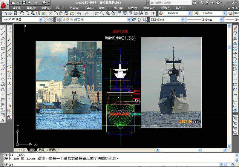Toggle the layer 0 lock icon

[x=75, y=19]
